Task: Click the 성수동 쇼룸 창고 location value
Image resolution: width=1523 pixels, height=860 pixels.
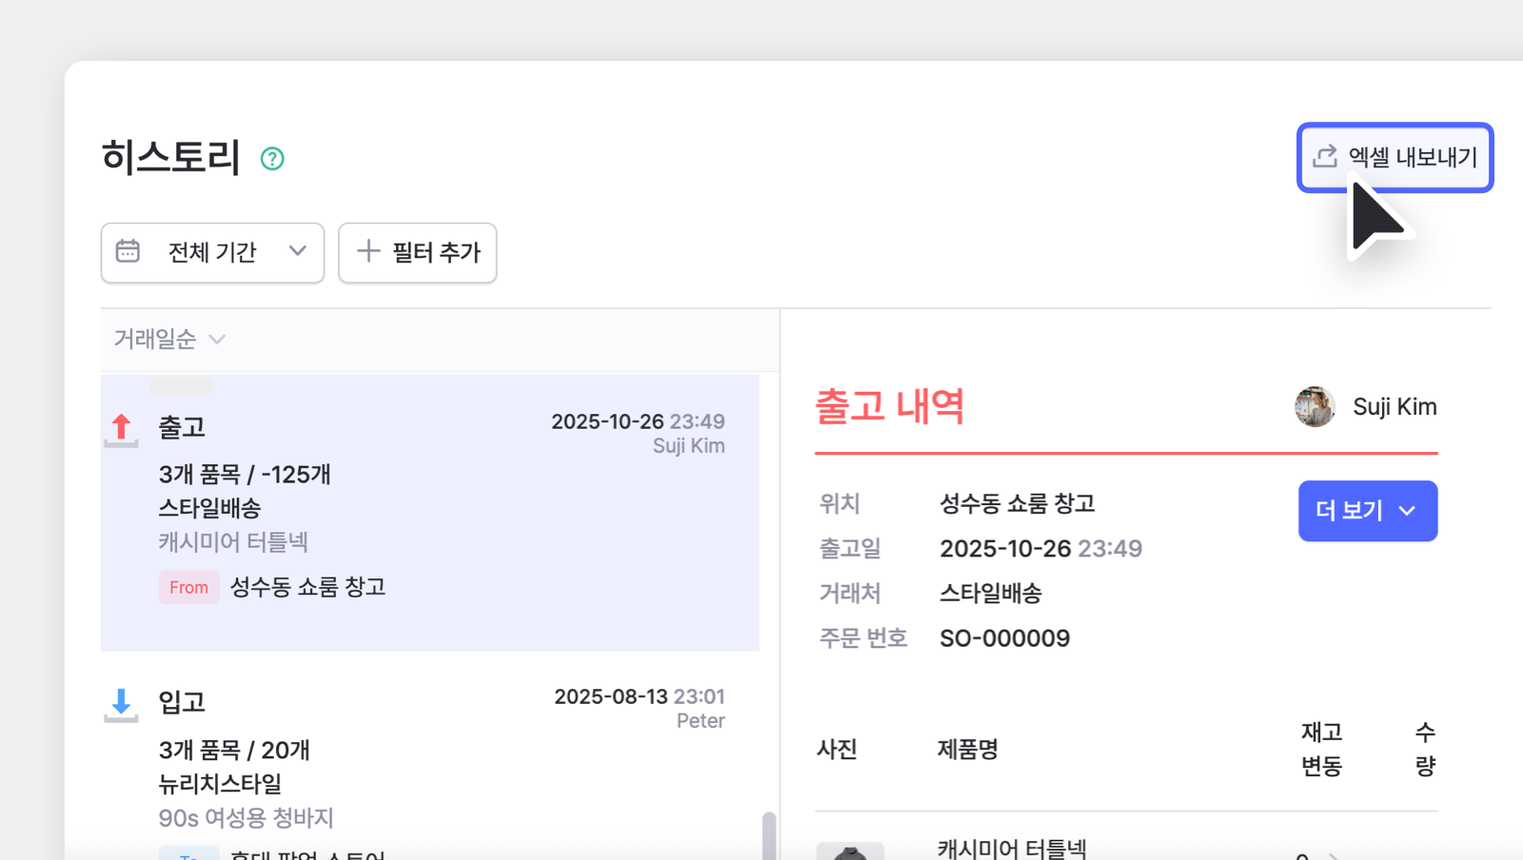Action: point(1017,503)
